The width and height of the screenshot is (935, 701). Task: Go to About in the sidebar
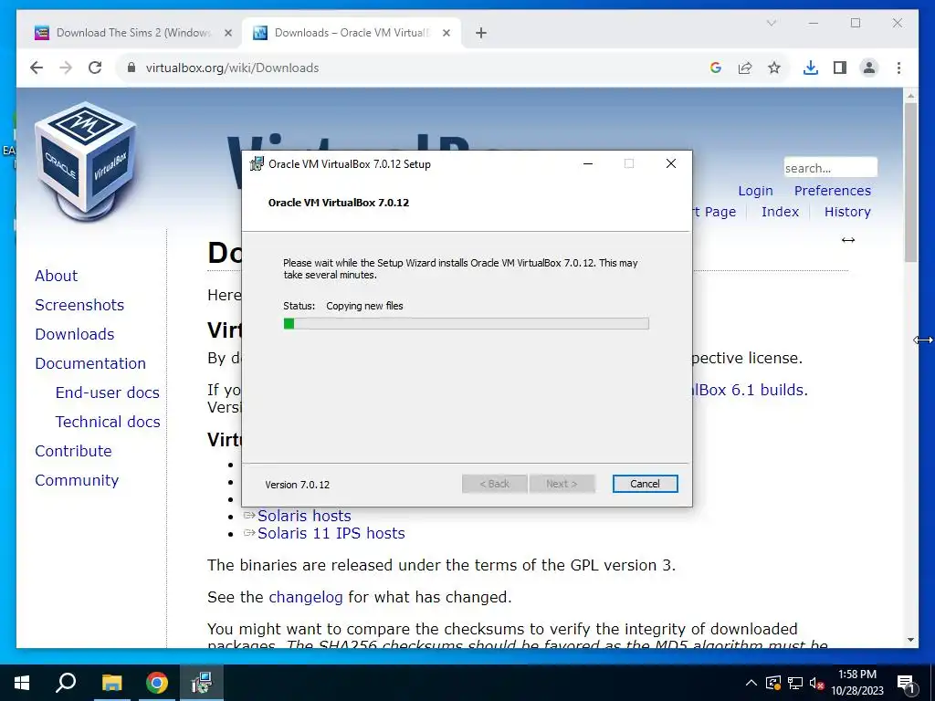coord(56,276)
